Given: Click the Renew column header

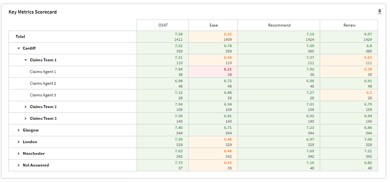Looking at the screenshot, I should pos(349,25).
